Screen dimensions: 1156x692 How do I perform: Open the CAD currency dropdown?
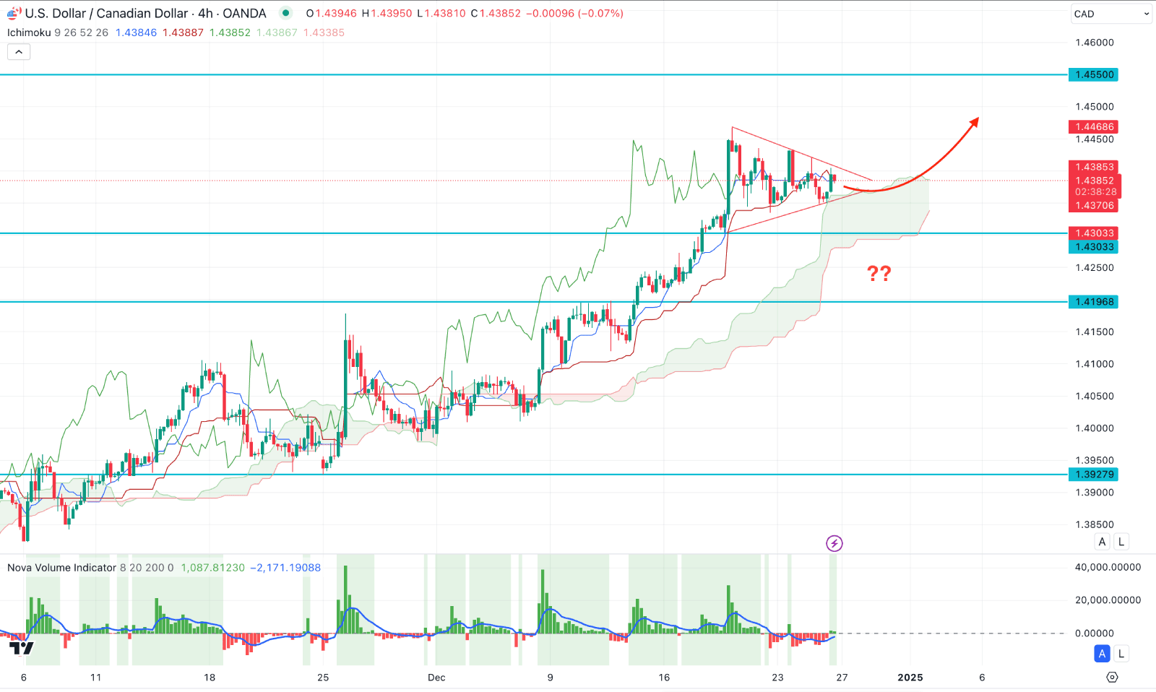[x=1110, y=14]
